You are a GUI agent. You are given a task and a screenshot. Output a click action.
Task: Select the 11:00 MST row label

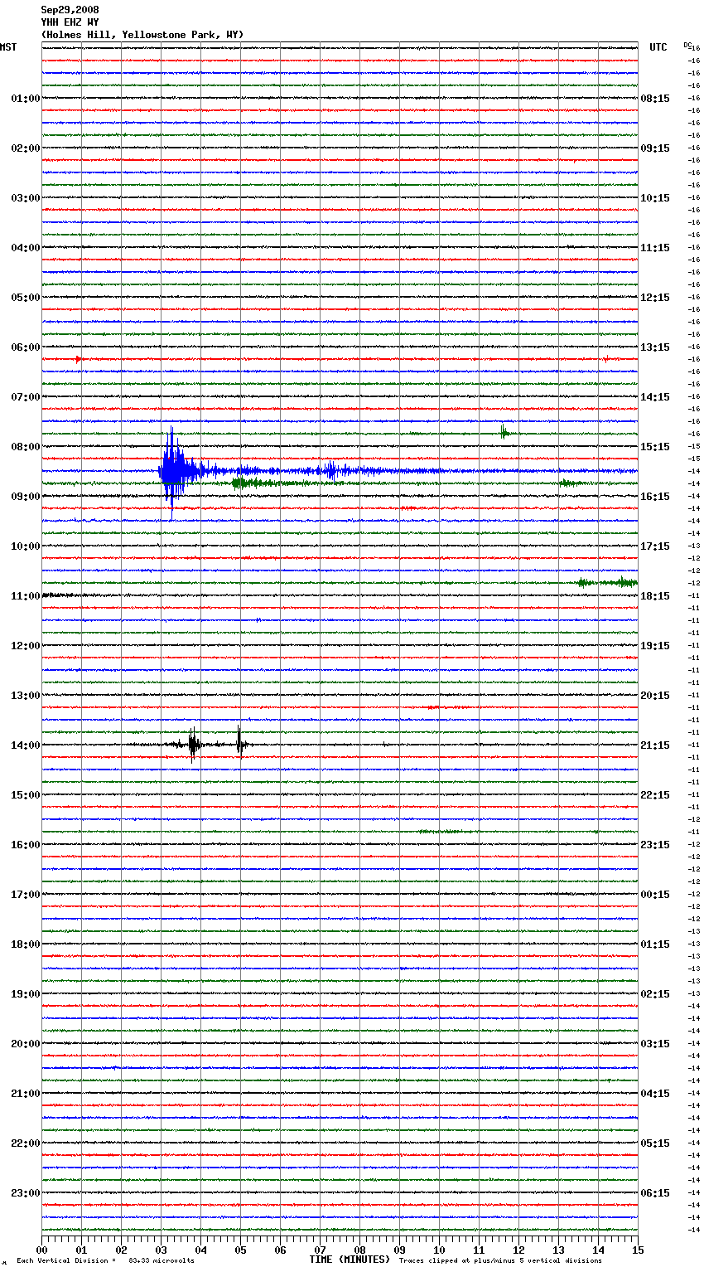pos(25,596)
